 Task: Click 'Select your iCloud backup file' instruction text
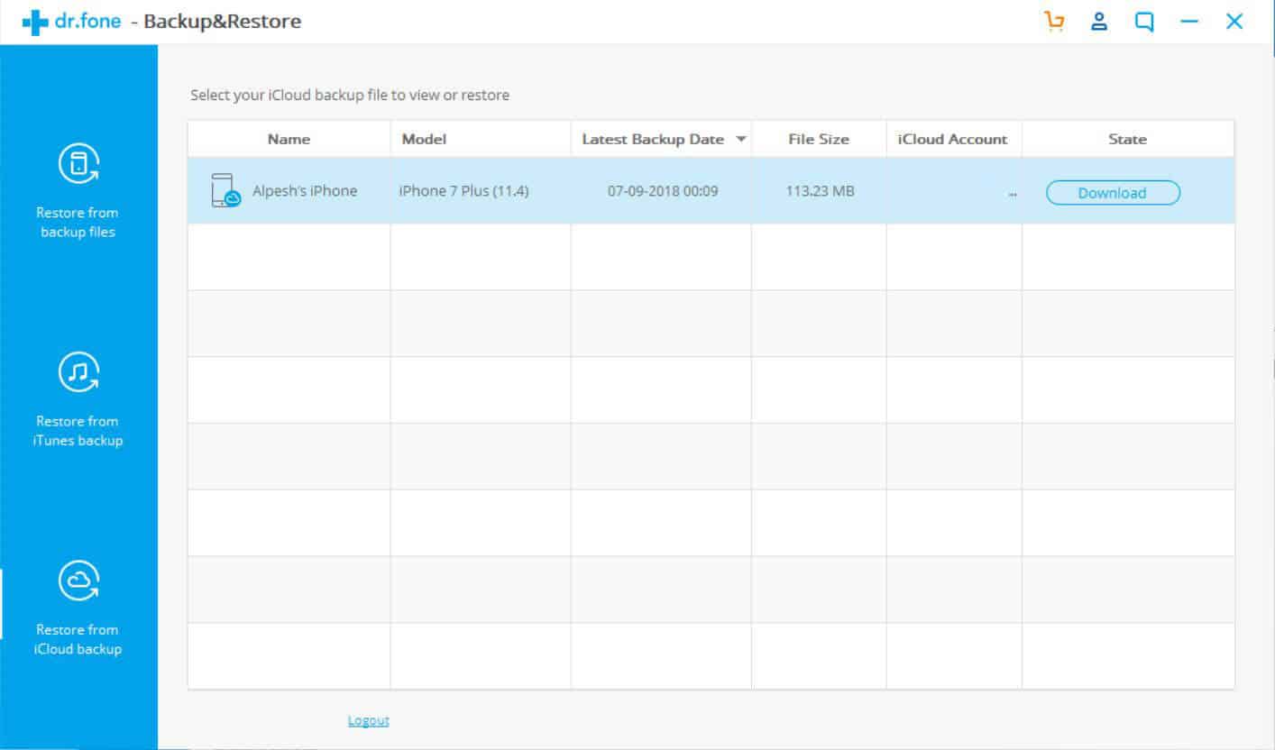pyautogui.click(x=350, y=95)
